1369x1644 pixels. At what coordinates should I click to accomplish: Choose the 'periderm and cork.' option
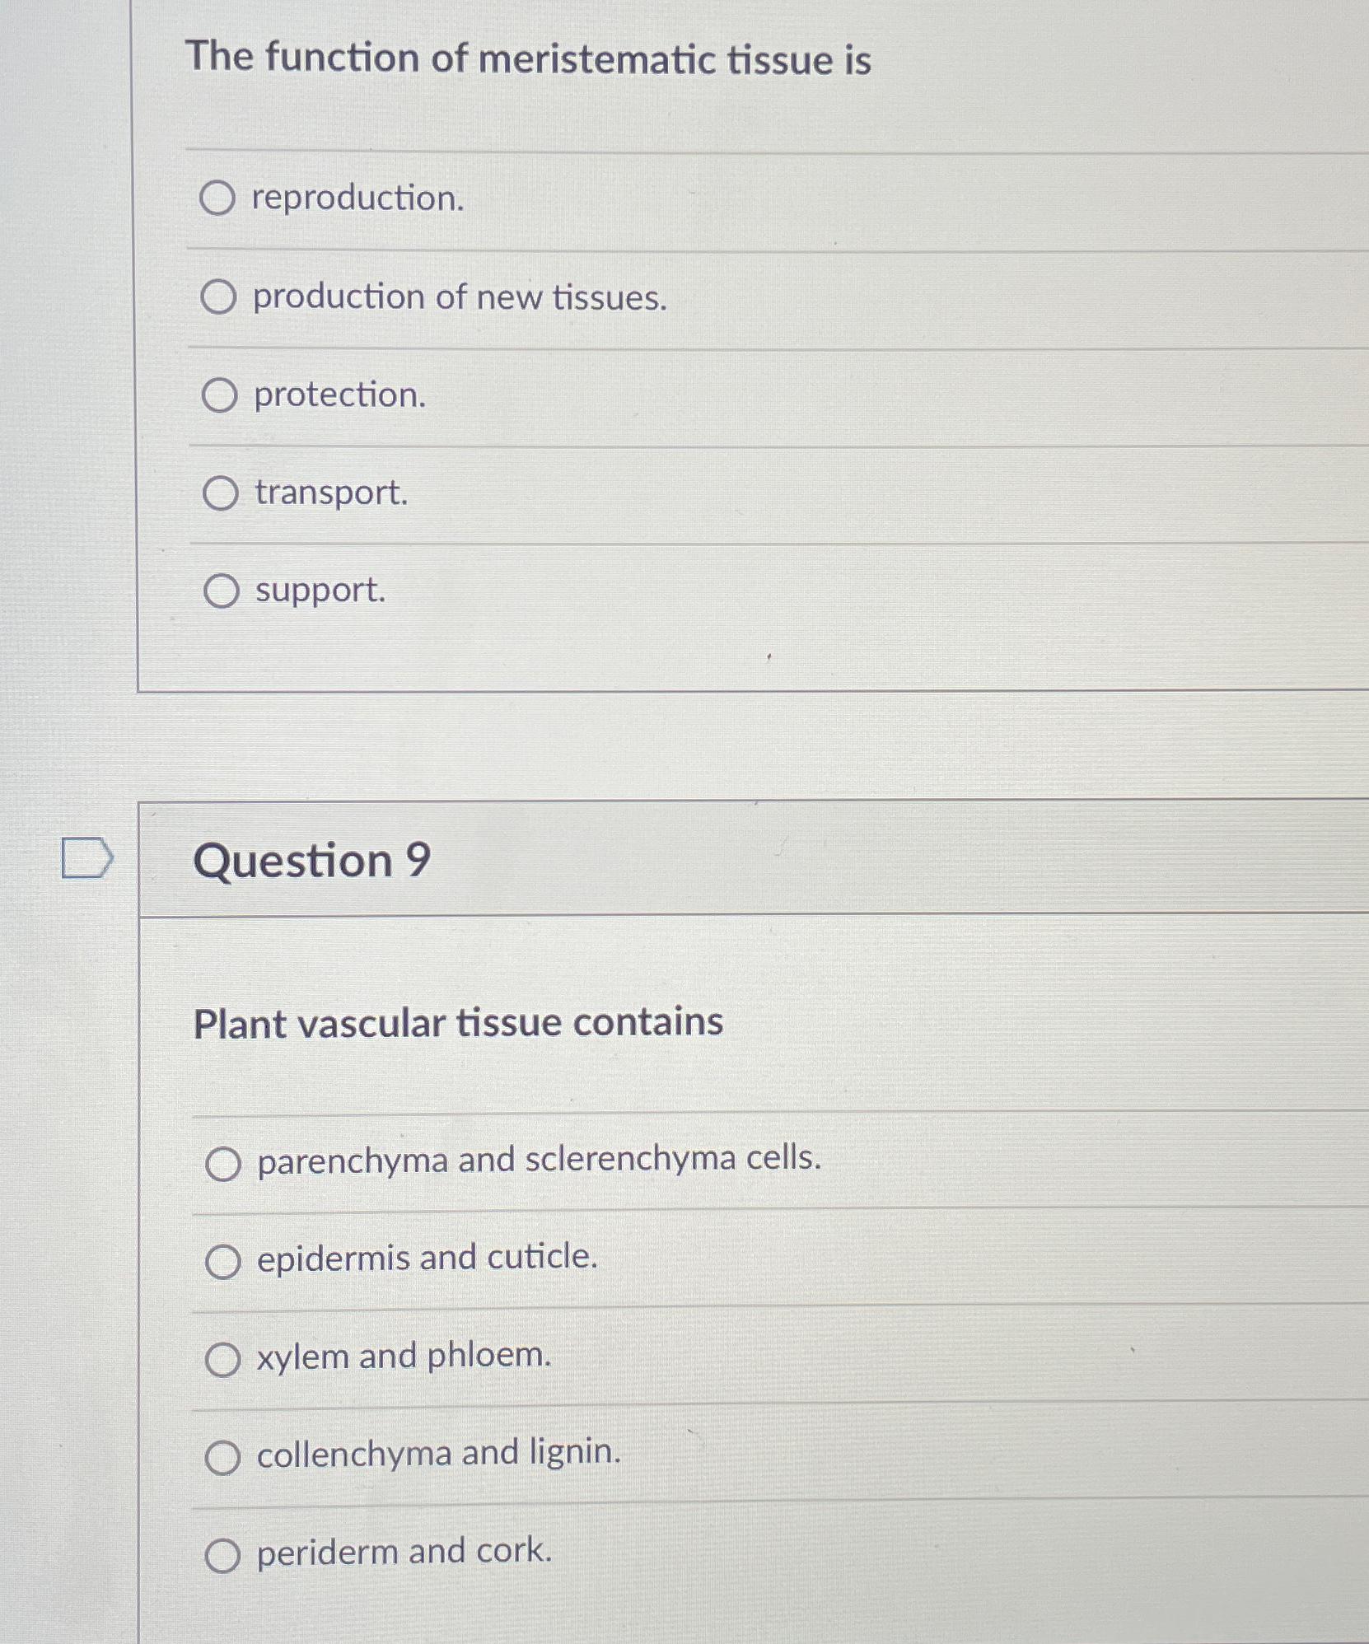coord(222,1556)
